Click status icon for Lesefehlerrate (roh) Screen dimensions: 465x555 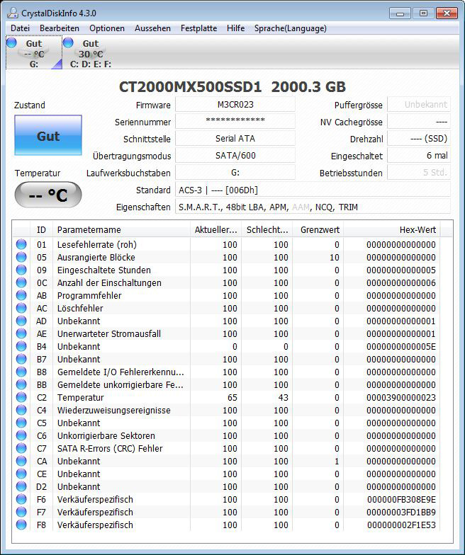coord(21,244)
